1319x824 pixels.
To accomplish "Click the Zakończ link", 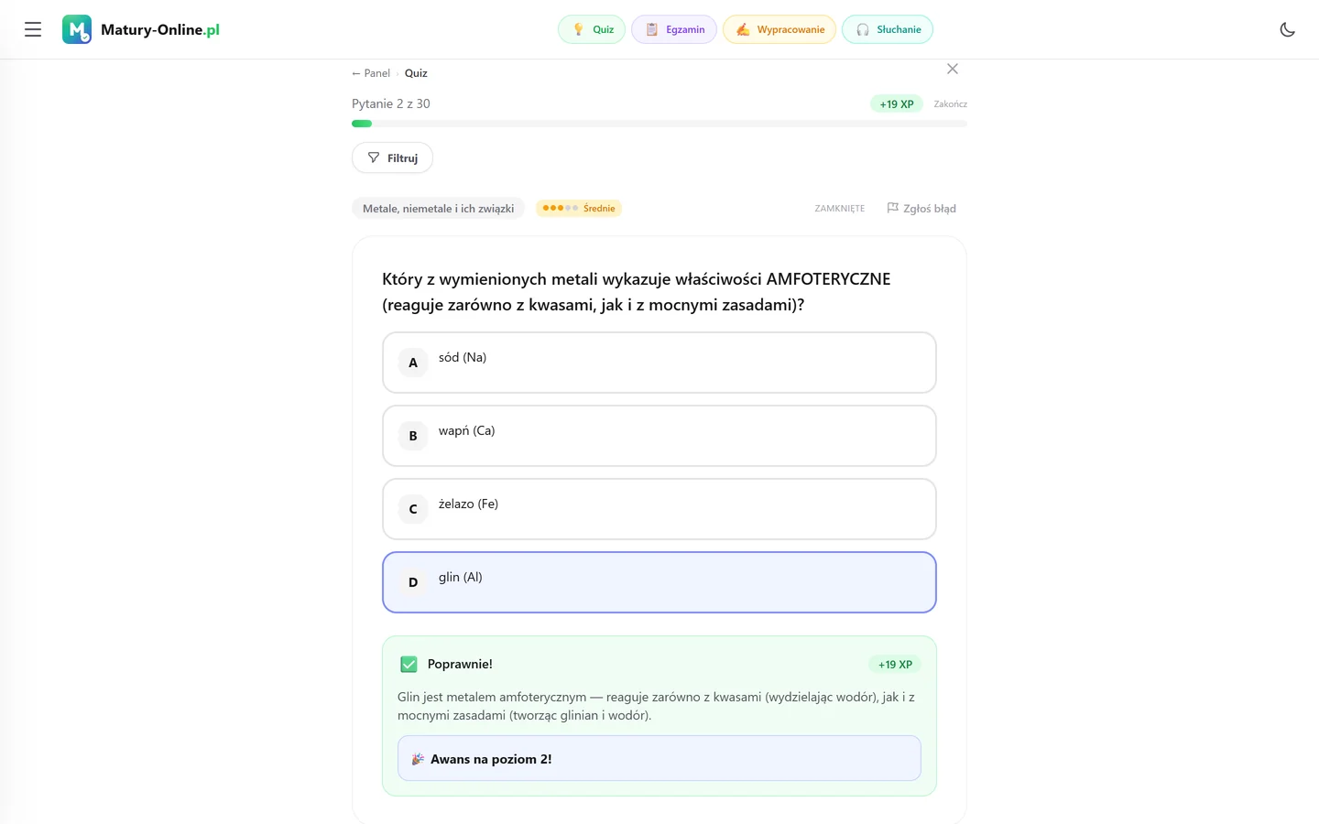I will [x=950, y=104].
